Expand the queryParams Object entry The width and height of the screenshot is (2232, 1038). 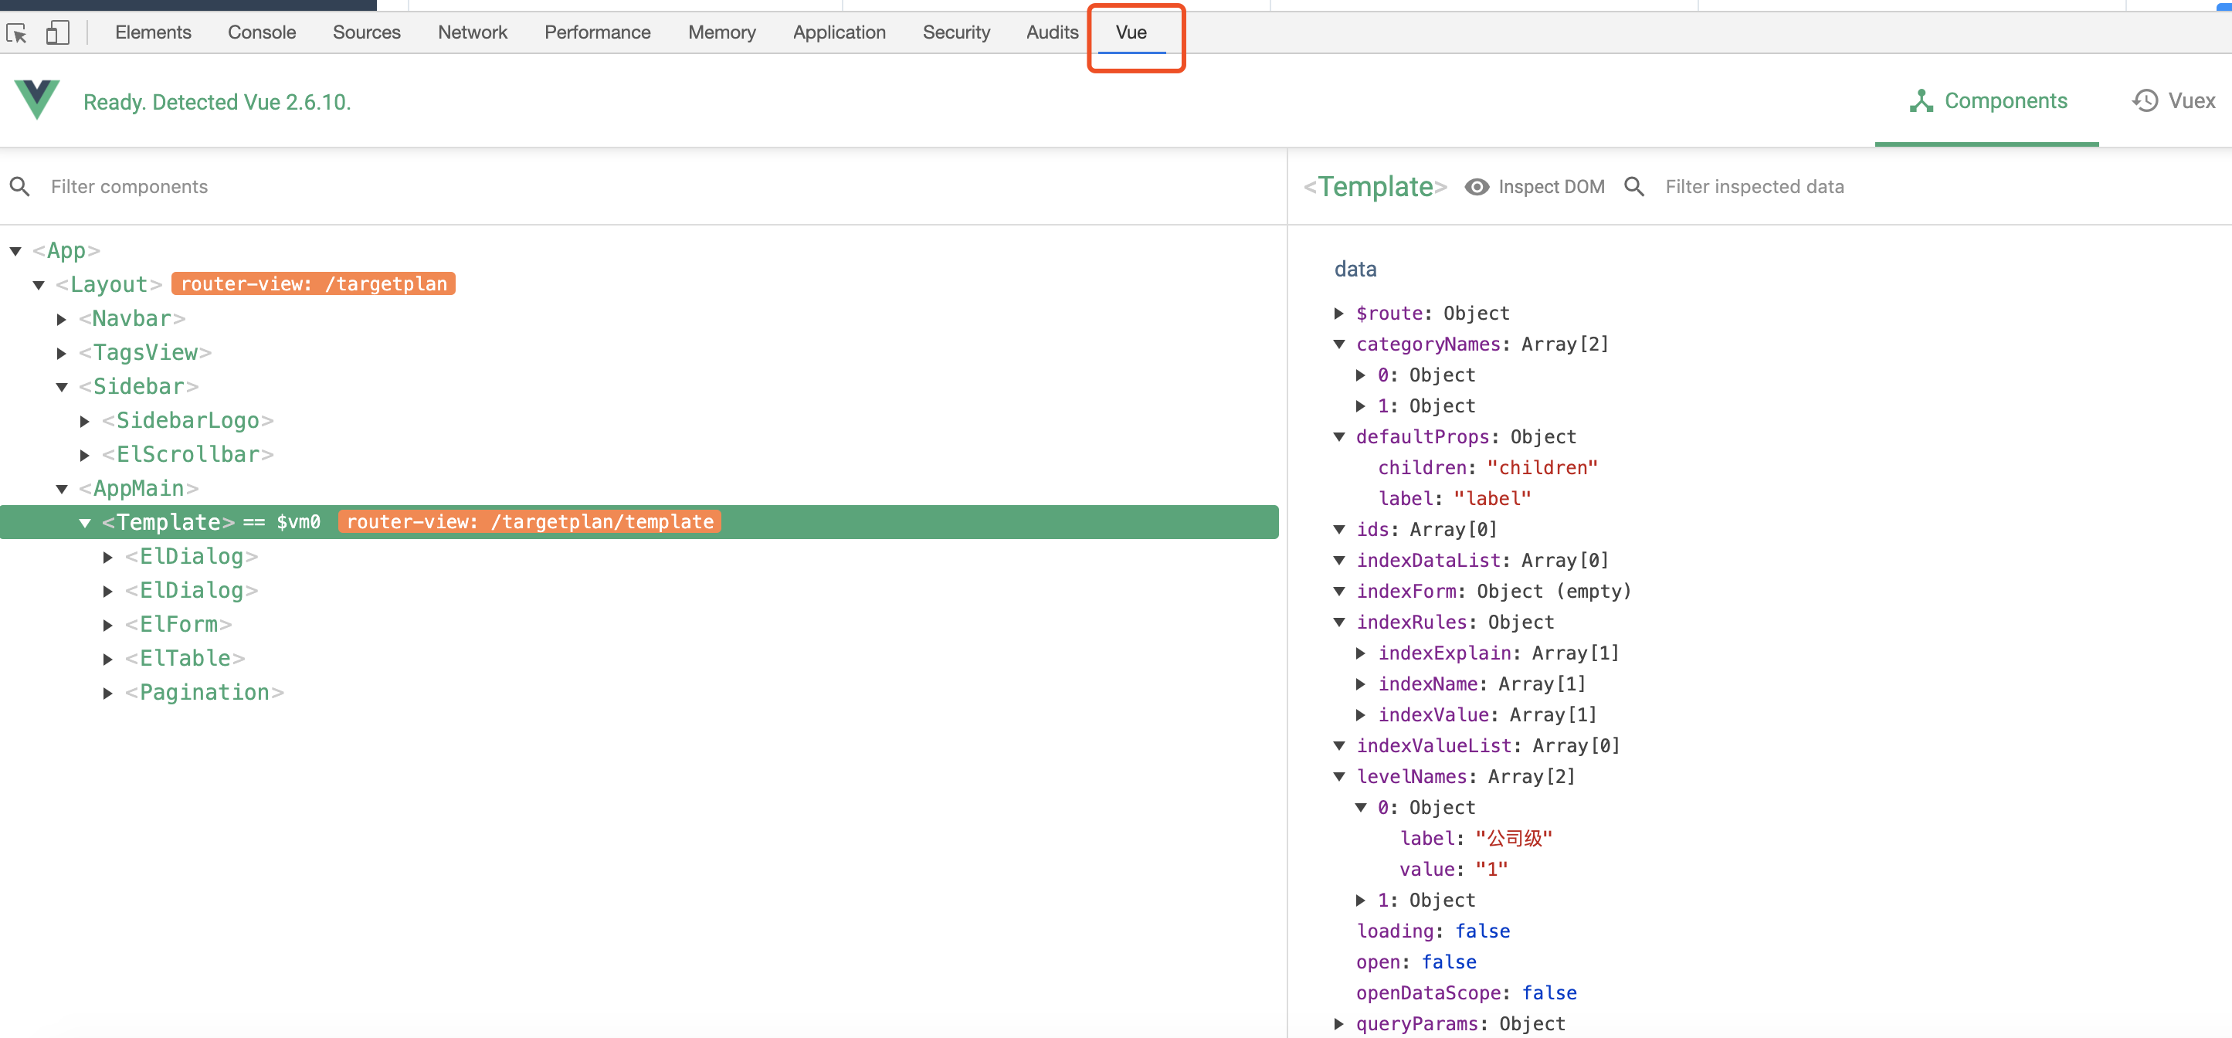[x=1338, y=1024]
